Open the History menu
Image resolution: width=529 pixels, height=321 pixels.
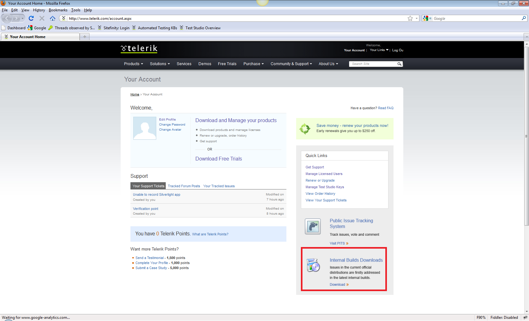click(x=39, y=10)
